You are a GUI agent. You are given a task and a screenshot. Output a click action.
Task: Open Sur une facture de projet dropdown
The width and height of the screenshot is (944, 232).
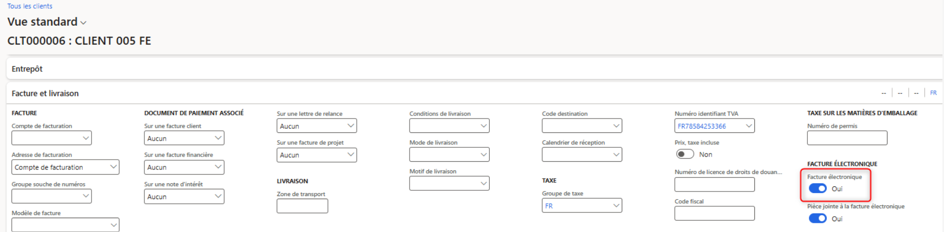click(317, 155)
